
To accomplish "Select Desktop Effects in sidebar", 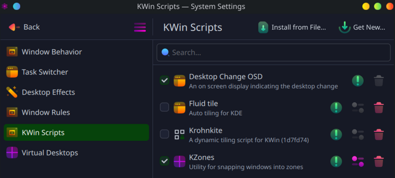I will pos(76,92).
